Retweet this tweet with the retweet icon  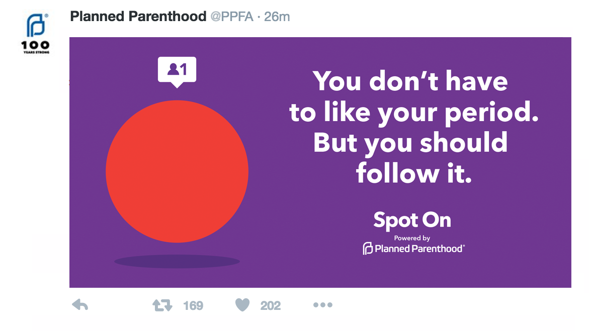coord(162,305)
